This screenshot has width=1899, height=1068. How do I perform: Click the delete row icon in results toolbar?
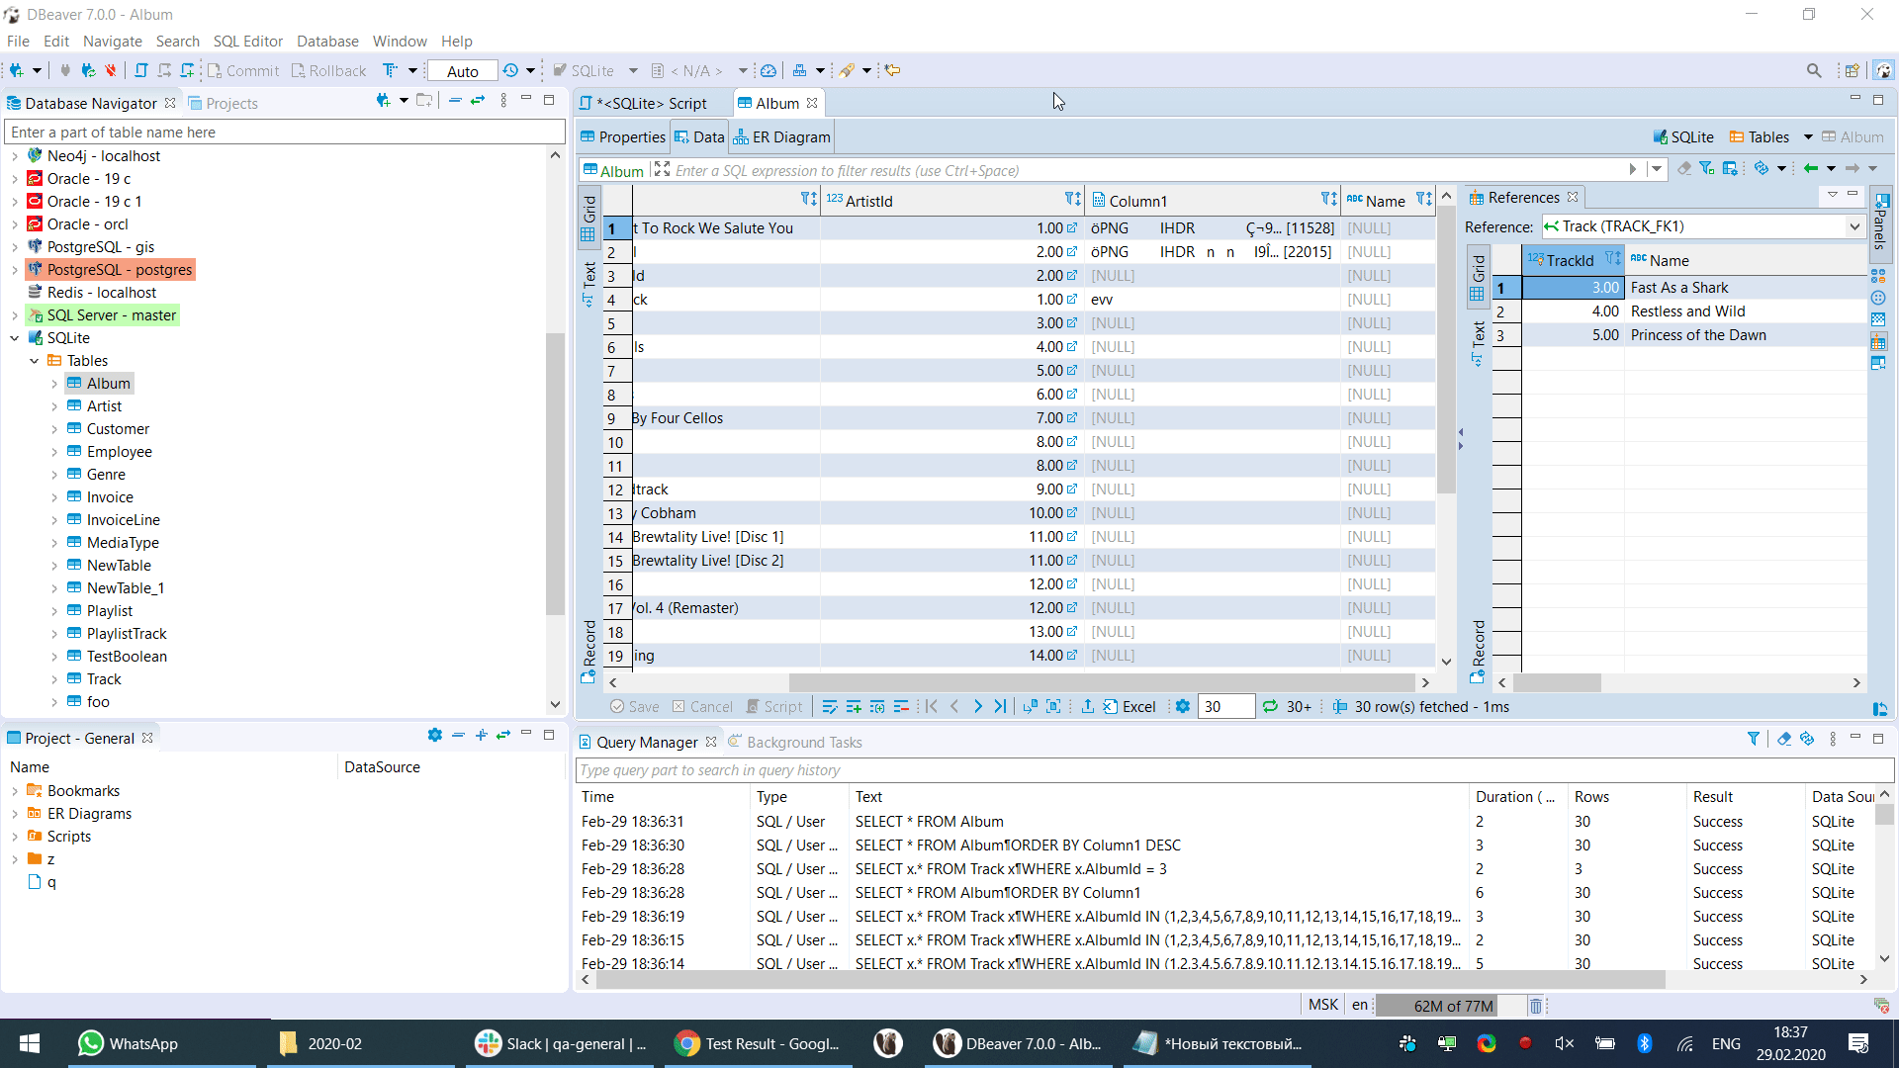[x=901, y=707]
